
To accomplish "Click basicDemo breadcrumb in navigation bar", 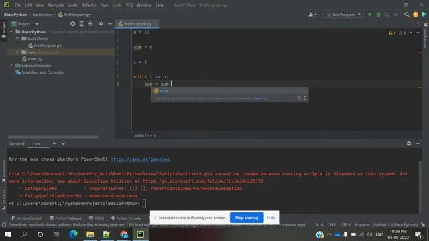I will tap(42, 15).
